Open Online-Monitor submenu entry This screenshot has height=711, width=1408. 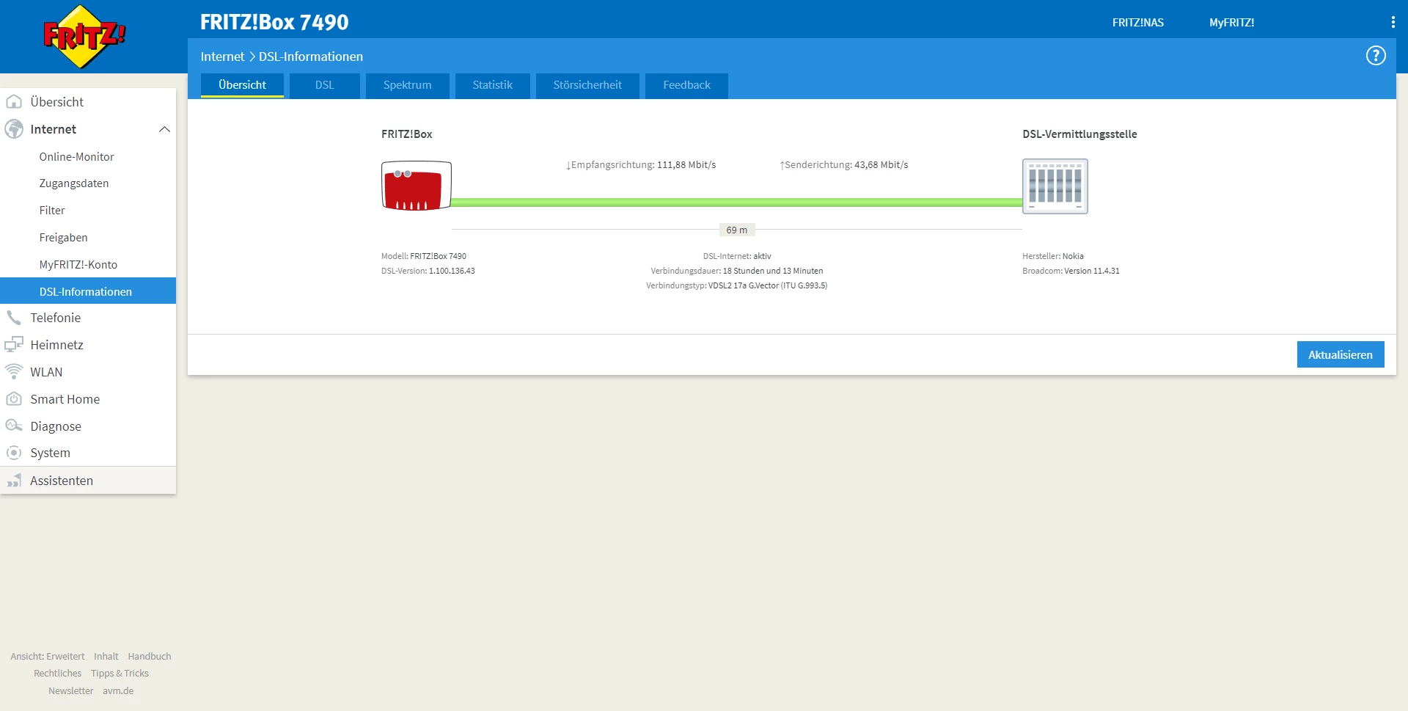[x=88, y=156]
